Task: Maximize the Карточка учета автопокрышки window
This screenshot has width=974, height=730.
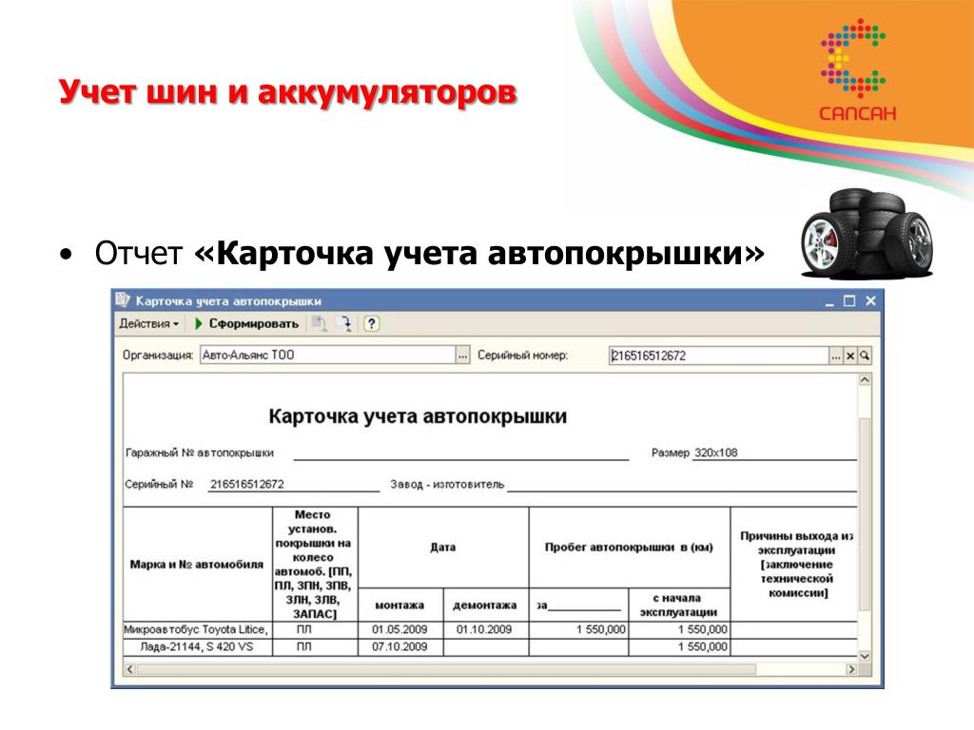Action: (x=848, y=300)
